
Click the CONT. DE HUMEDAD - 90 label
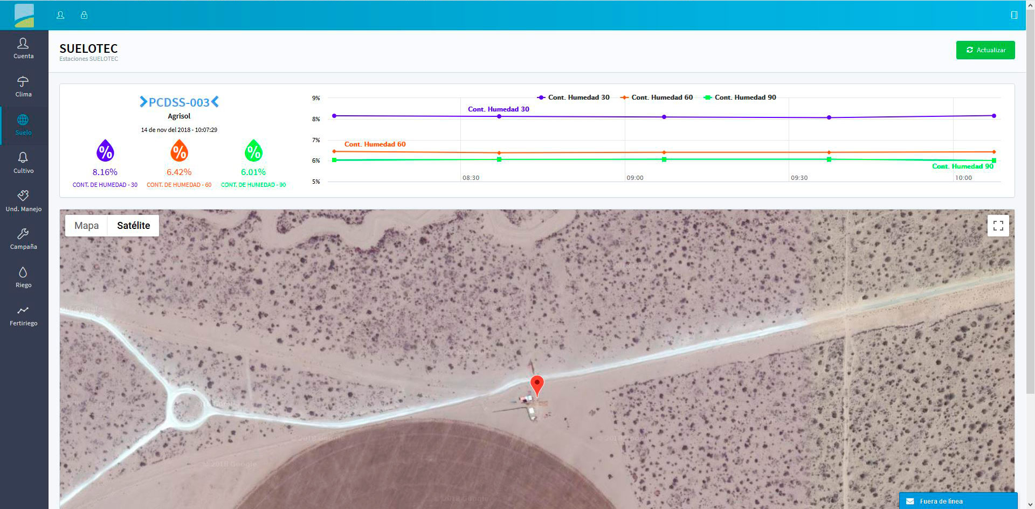(x=253, y=185)
